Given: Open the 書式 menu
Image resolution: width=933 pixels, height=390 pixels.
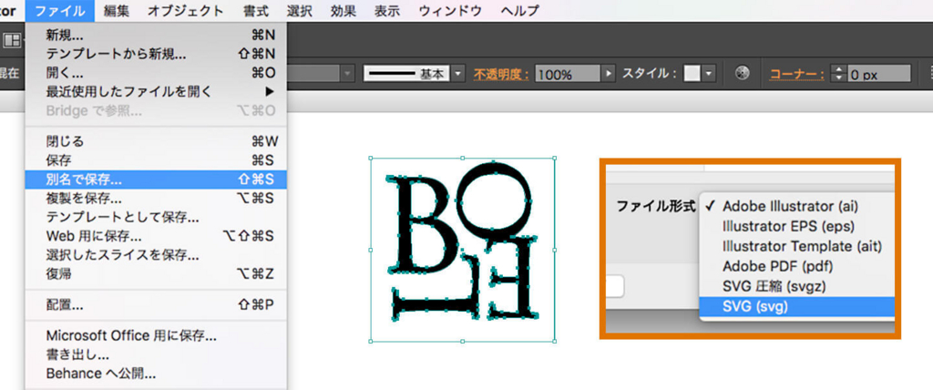Looking at the screenshot, I should (256, 11).
